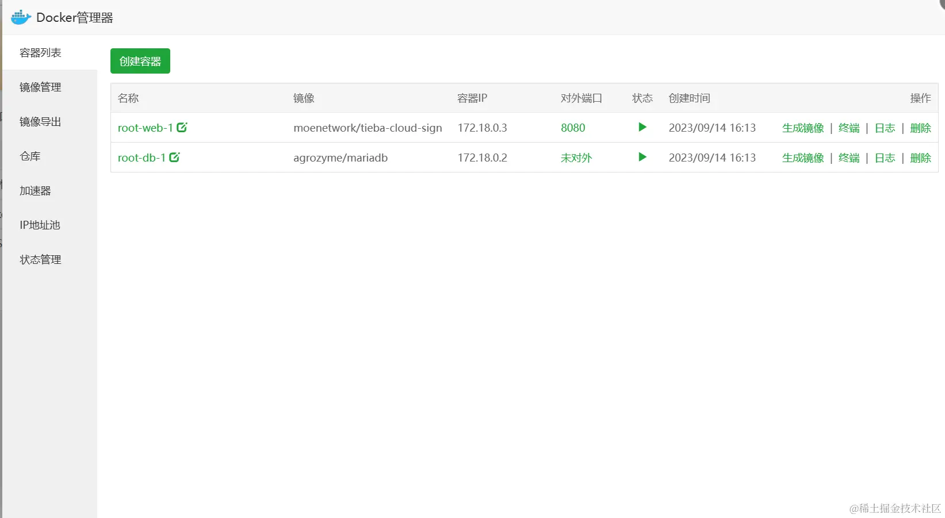Click the 对外端口 column header

(581, 98)
